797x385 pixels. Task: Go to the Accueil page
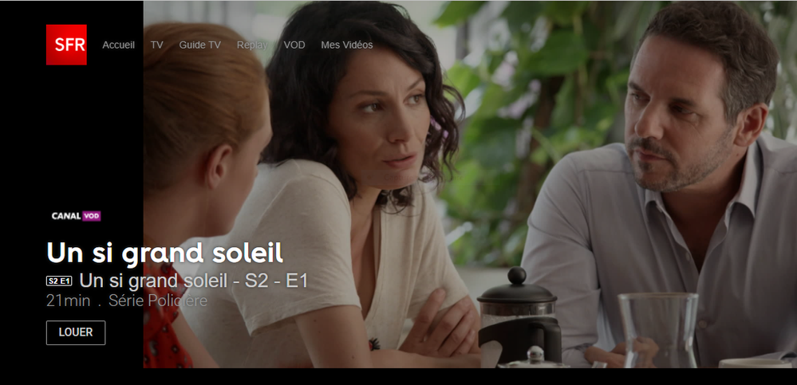[118, 45]
